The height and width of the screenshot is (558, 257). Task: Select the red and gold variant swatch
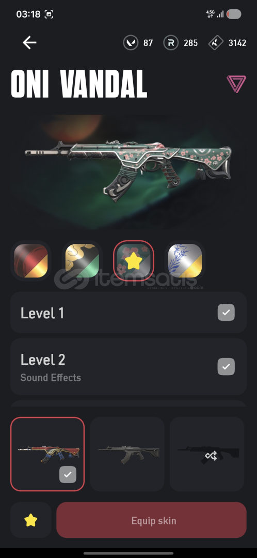pos(30,261)
